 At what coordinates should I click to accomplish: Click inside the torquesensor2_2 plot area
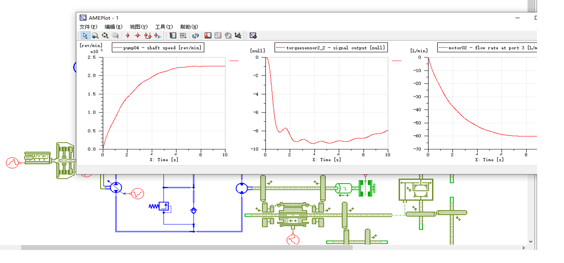[x=326, y=103]
